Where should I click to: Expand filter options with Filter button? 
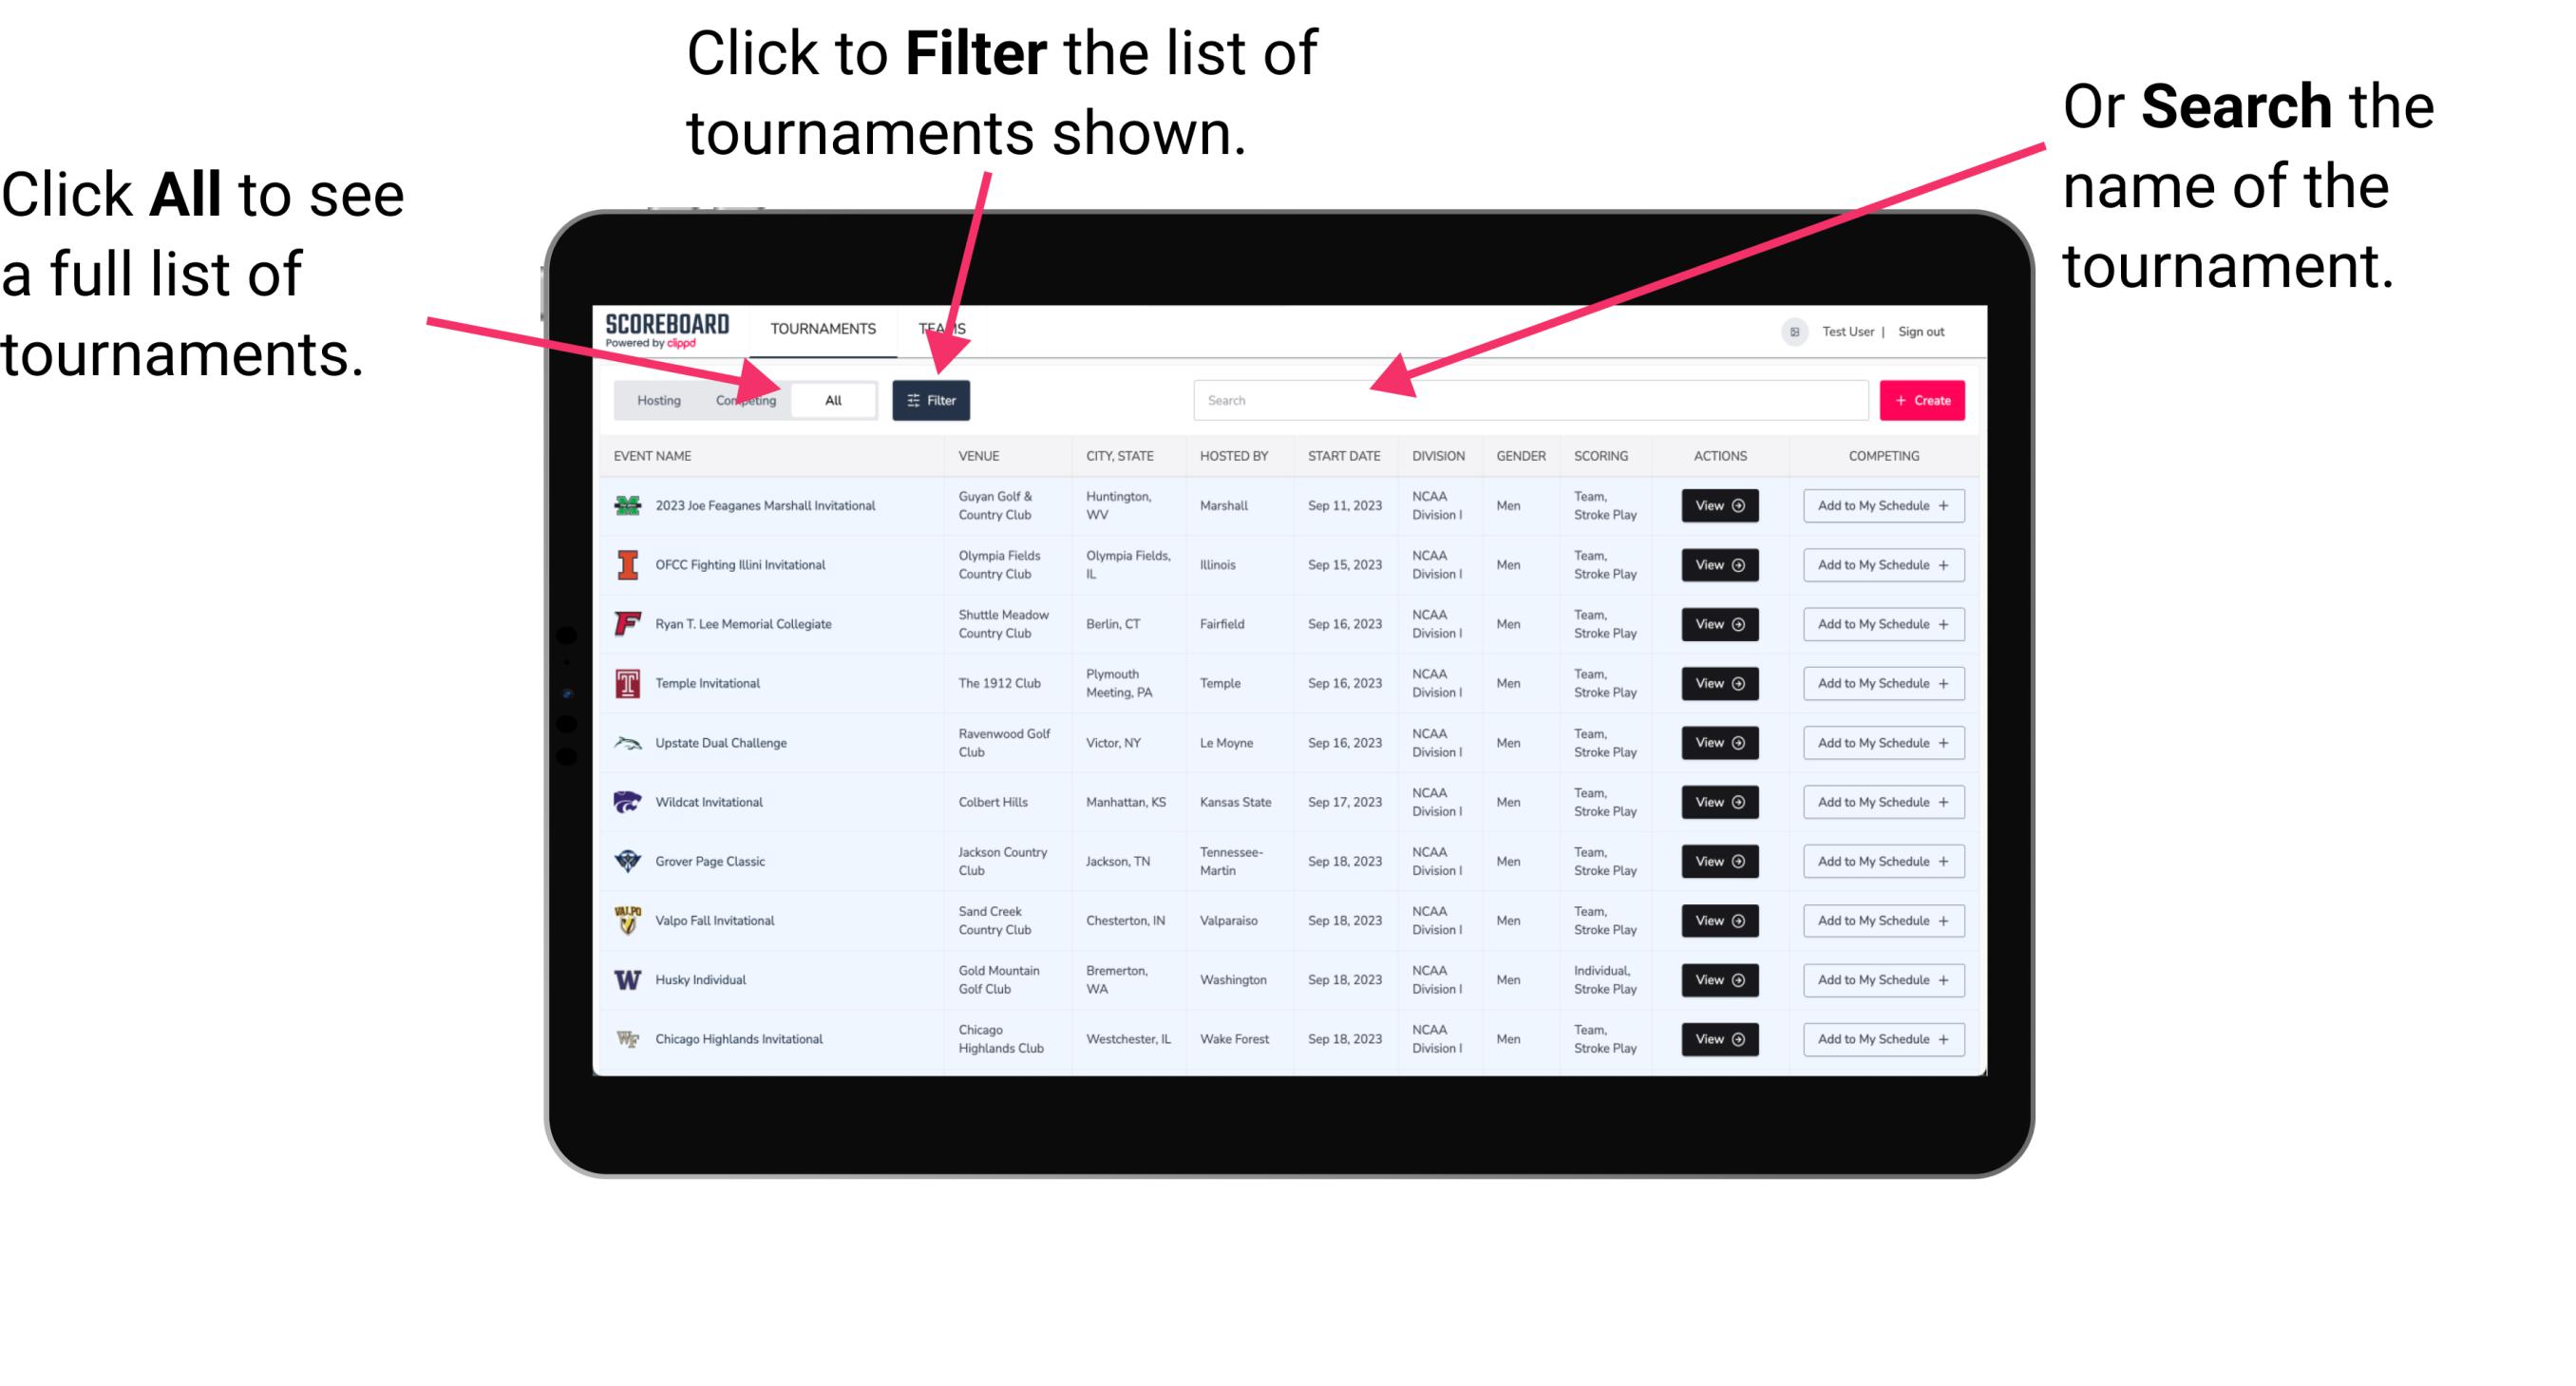tap(932, 399)
